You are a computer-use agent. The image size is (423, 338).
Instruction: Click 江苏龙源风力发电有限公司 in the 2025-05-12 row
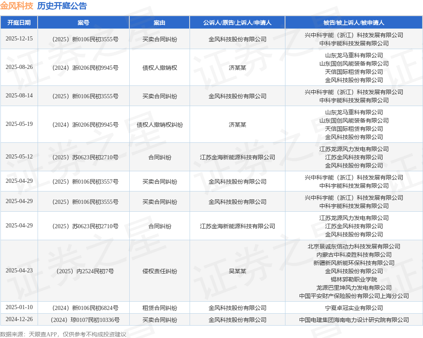pos(354,149)
